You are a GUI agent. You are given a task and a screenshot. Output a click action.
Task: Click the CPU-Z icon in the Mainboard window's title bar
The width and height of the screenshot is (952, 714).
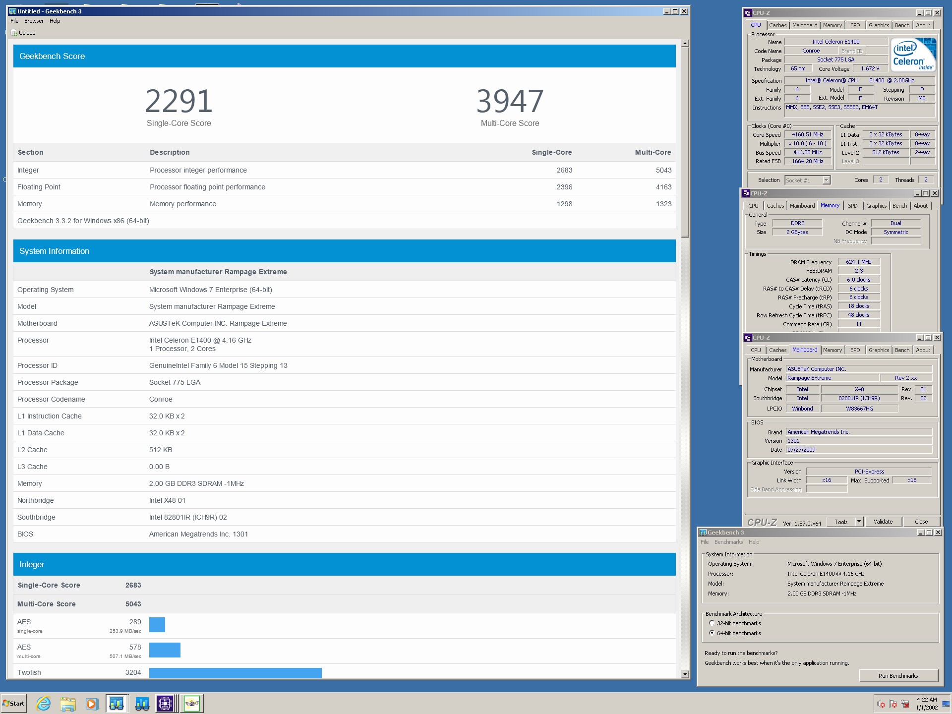748,338
